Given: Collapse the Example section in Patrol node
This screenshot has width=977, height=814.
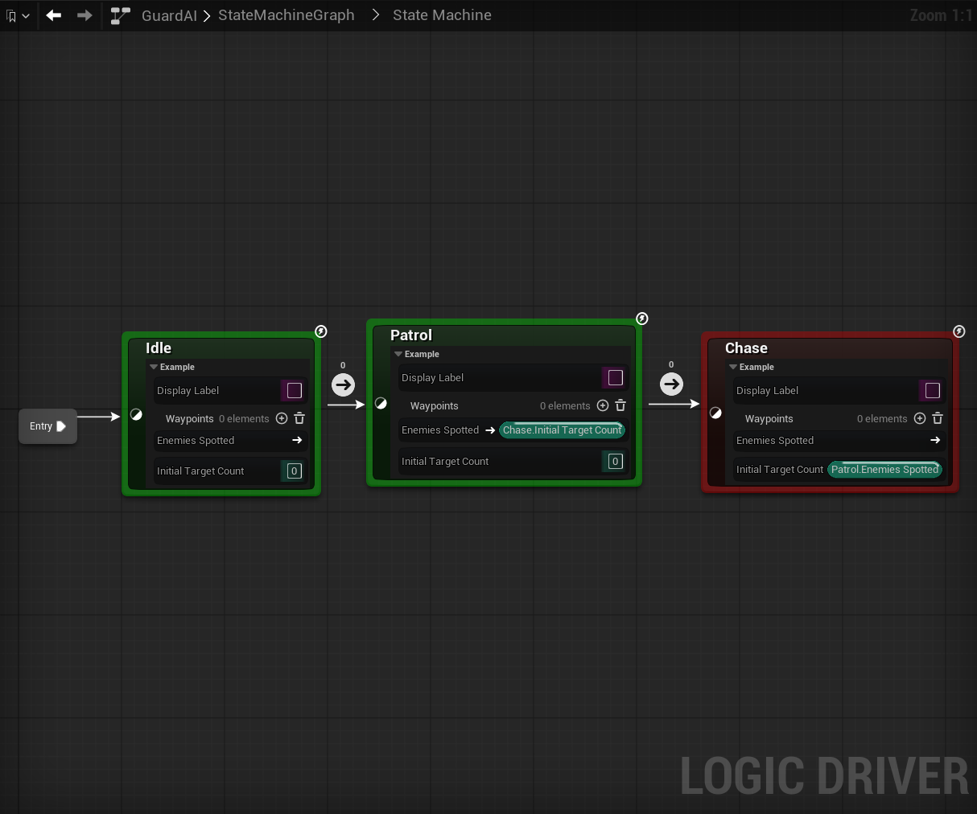Looking at the screenshot, I should (398, 354).
